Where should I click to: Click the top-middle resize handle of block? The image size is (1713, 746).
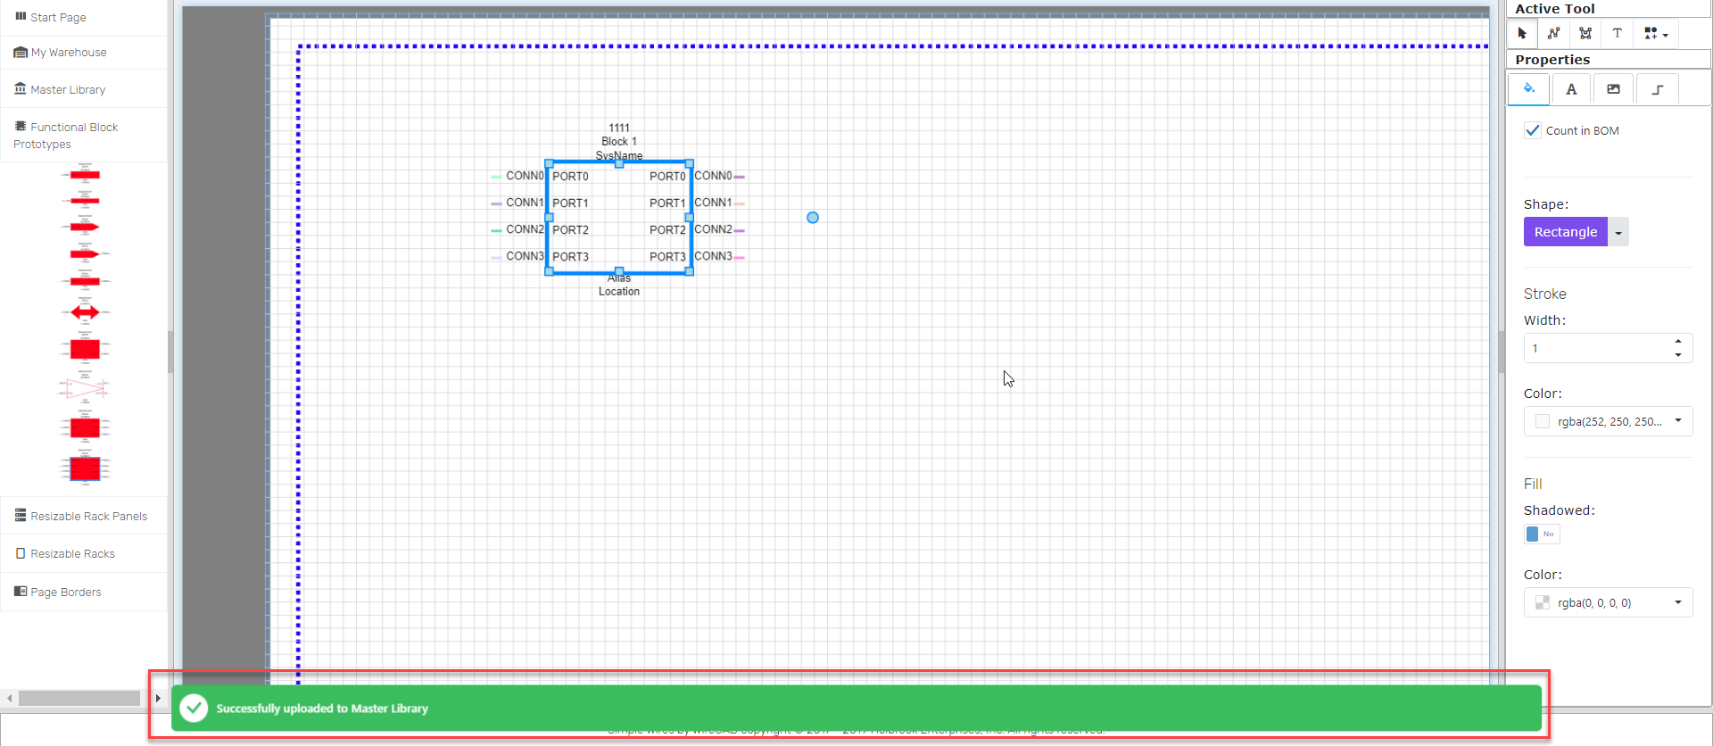tap(619, 163)
